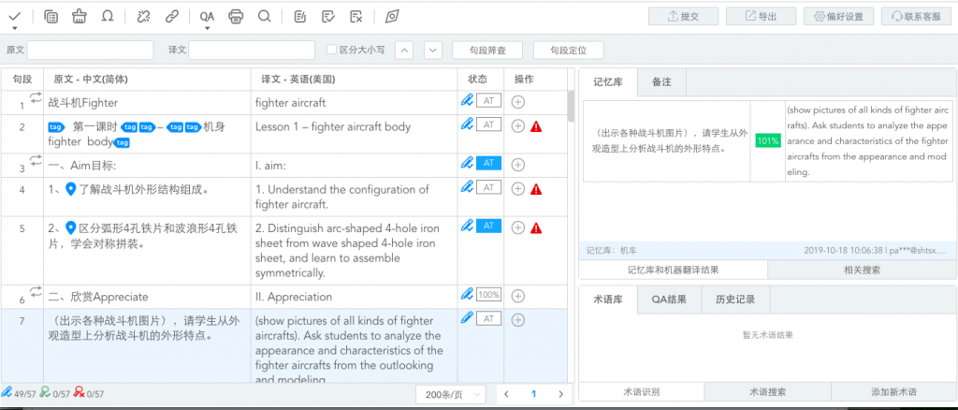The height and width of the screenshot is (410, 958).
Task: Click the printer icon in toolbar
Action: 236,16
